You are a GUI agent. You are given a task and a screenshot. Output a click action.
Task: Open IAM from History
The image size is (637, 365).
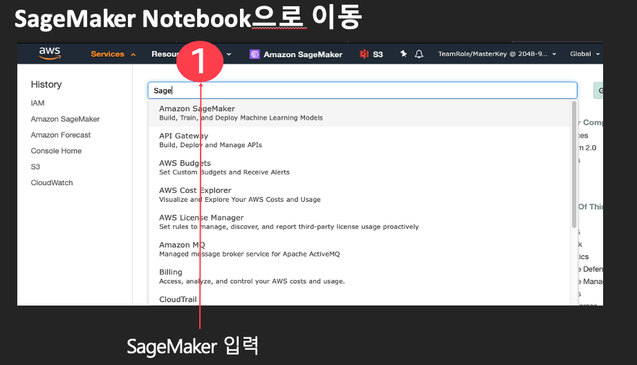point(38,103)
